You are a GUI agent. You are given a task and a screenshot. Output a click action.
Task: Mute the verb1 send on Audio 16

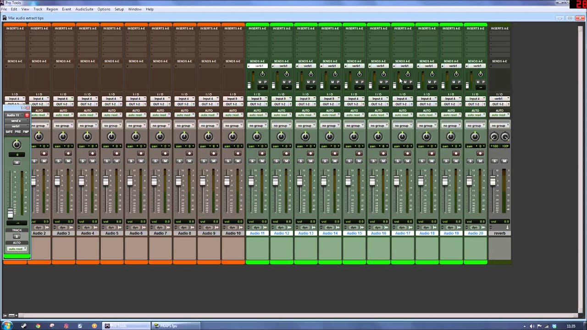click(381, 82)
